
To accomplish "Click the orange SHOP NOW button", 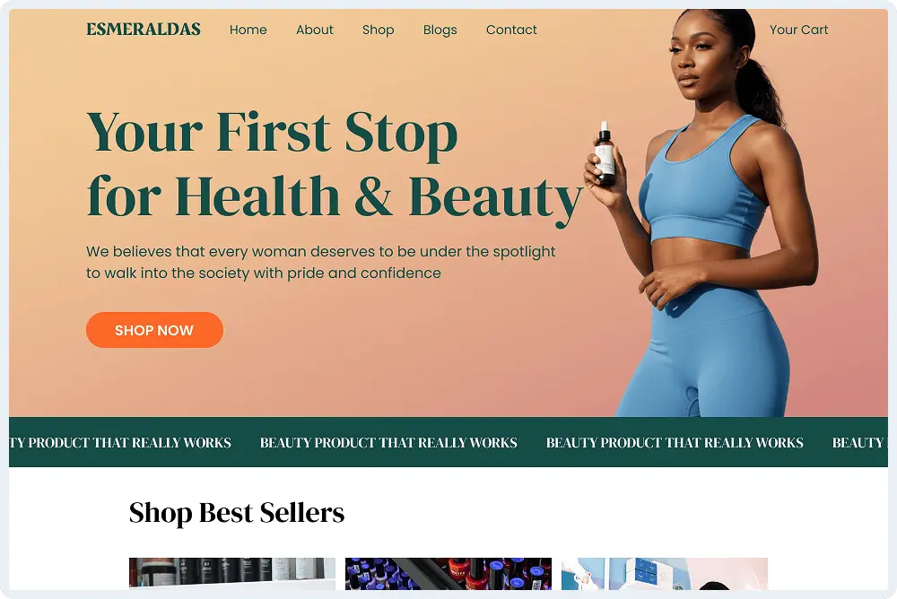I will [x=154, y=330].
